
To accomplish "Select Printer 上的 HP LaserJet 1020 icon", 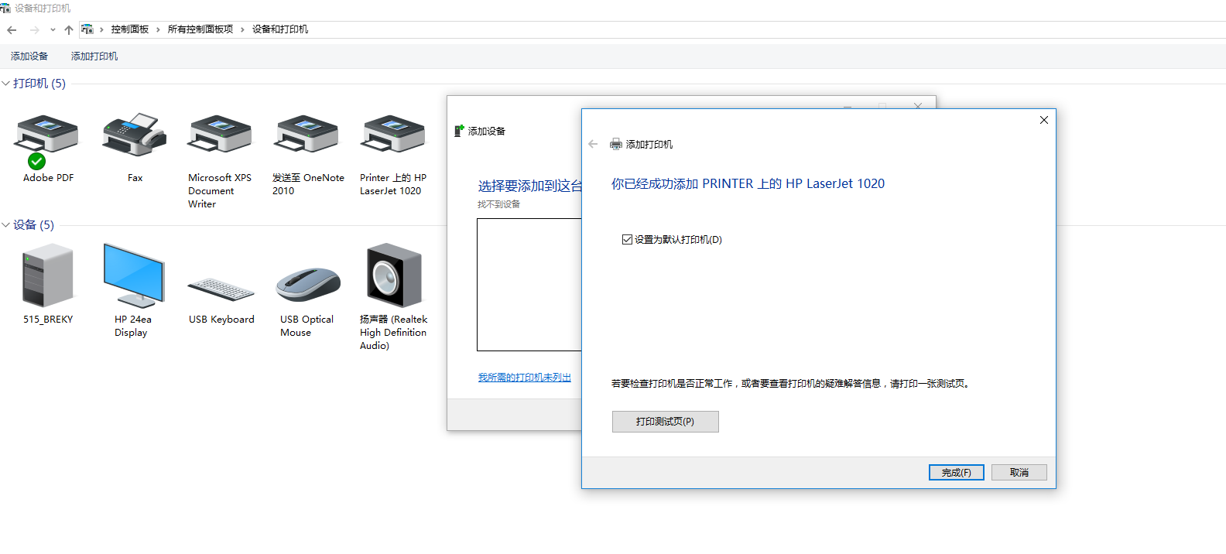I will (393, 134).
